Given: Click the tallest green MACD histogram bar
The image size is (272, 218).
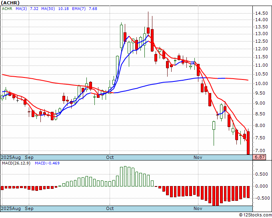Looking at the screenshot, I should pyautogui.click(x=125, y=176).
